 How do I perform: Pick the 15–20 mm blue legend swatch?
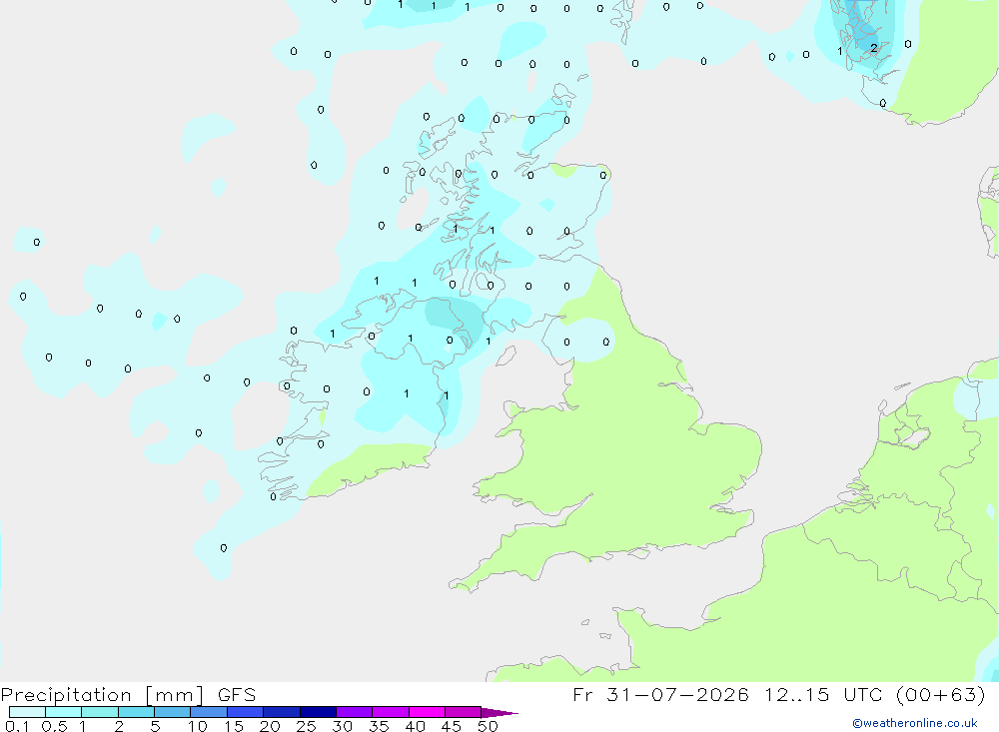click(x=246, y=712)
